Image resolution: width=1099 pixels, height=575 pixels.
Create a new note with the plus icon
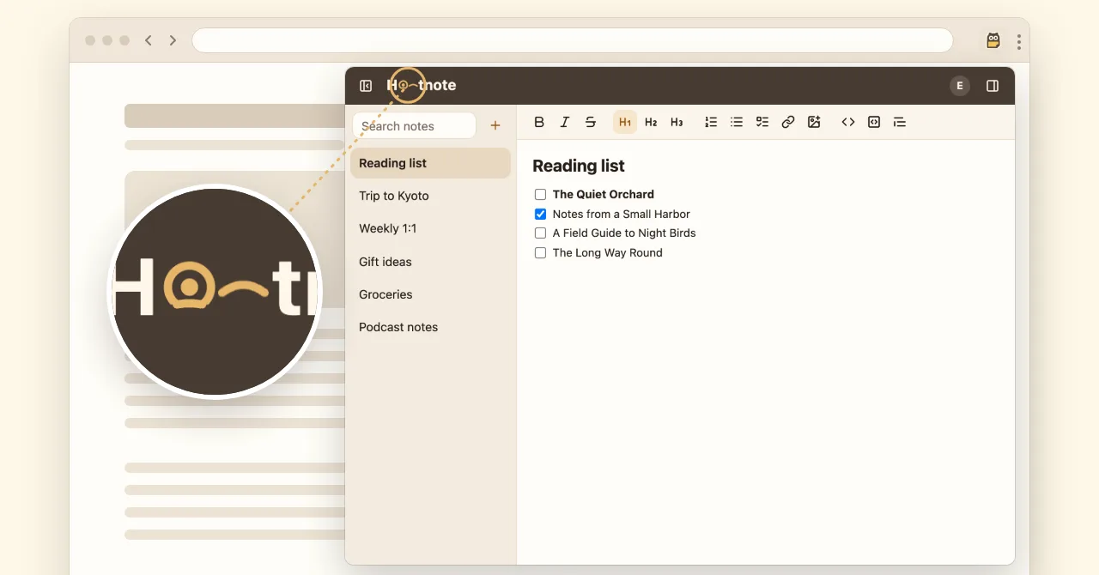(495, 125)
